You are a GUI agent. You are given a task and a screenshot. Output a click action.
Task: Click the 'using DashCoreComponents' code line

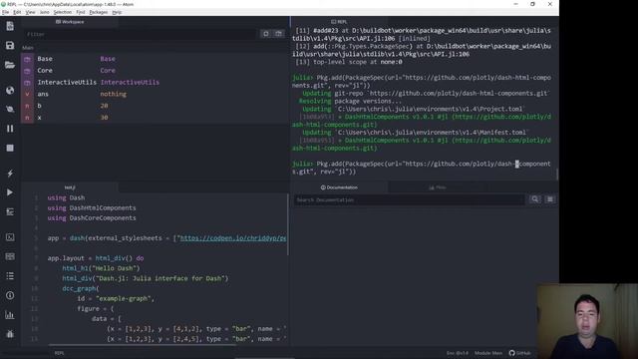click(x=92, y=218)
